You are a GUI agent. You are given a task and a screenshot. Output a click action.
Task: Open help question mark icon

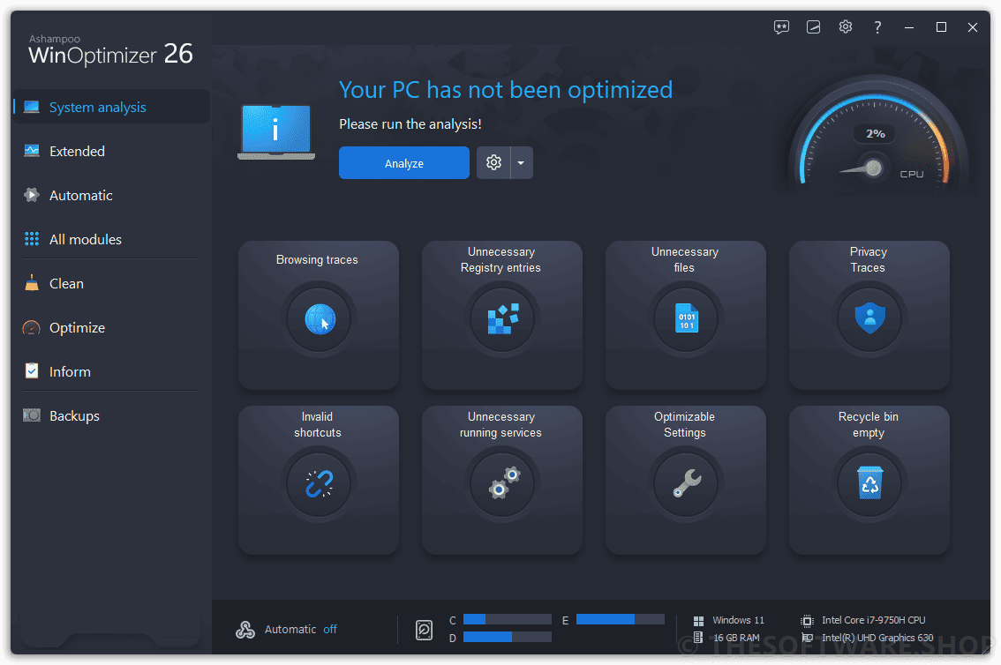point(877,27)
